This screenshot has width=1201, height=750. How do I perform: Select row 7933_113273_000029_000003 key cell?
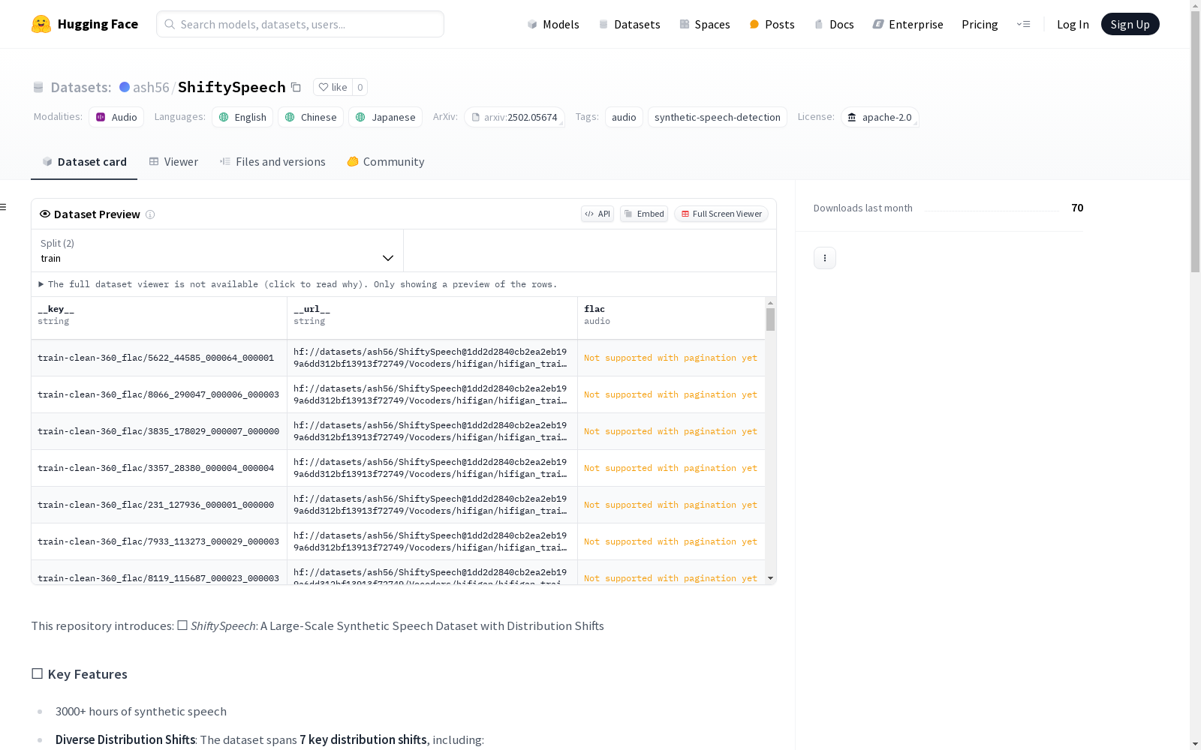tap(159, 541)
